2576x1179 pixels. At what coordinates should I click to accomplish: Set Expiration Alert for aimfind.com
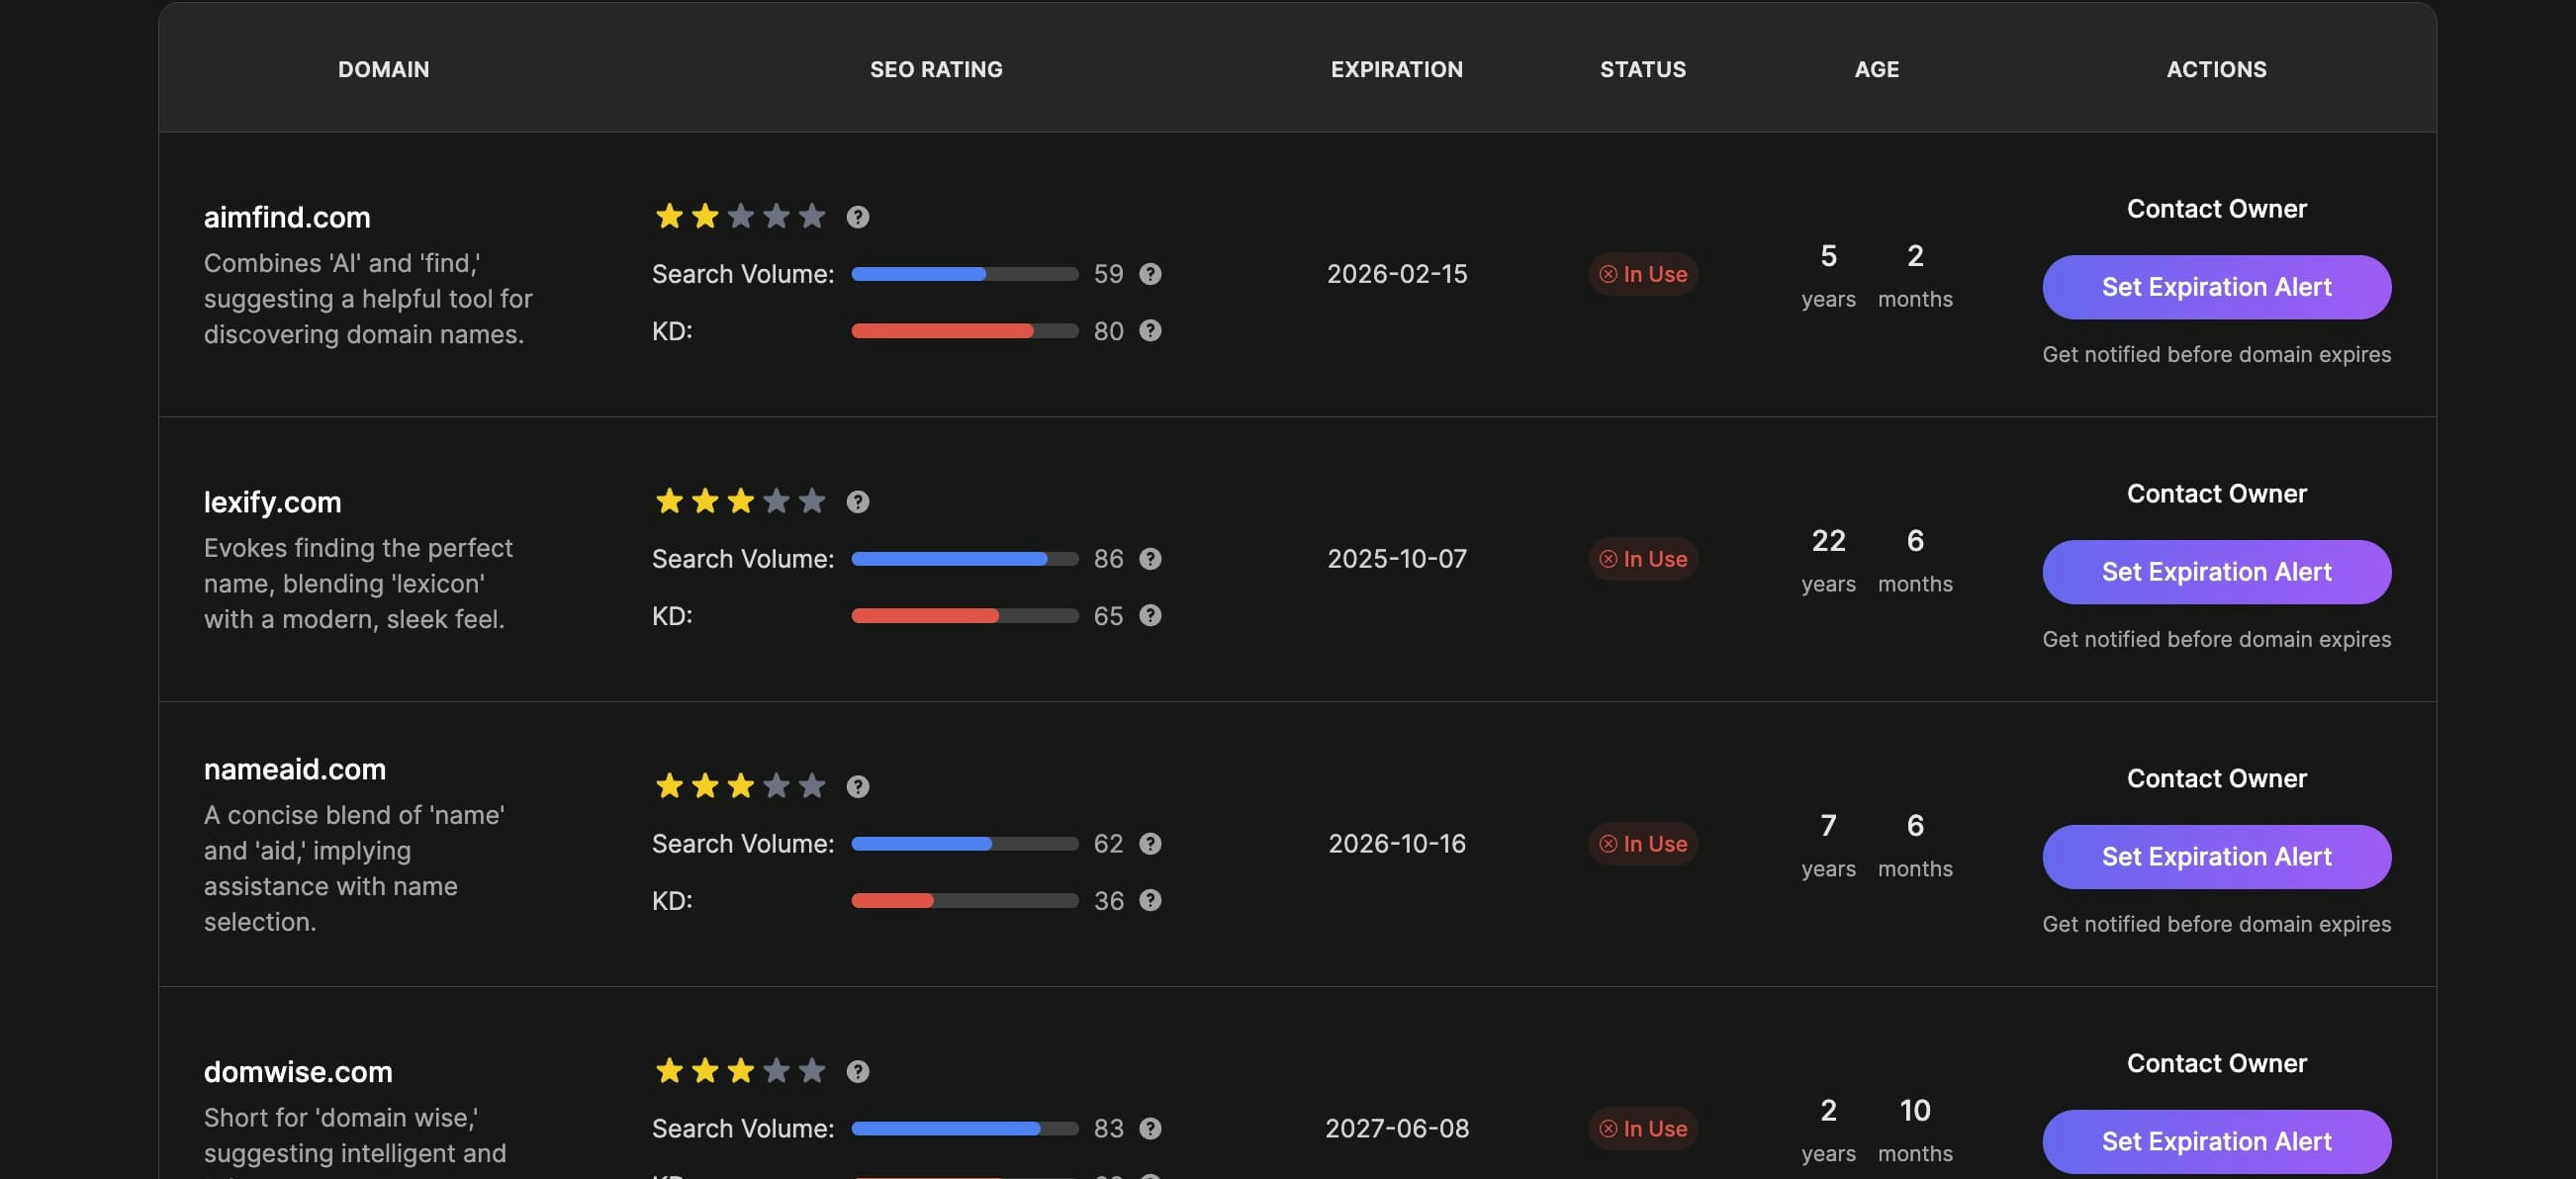point(2215,287)
